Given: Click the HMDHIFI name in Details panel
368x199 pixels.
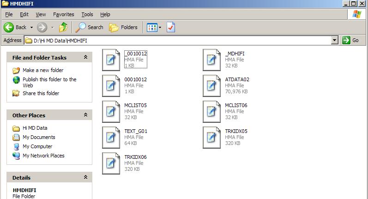Looking at the screenshot, I should (24, 190).
